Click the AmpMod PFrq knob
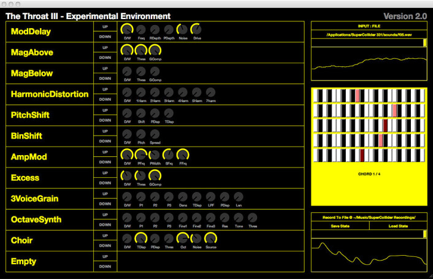This screenshot has width=433, height=279. click(141, 155)
